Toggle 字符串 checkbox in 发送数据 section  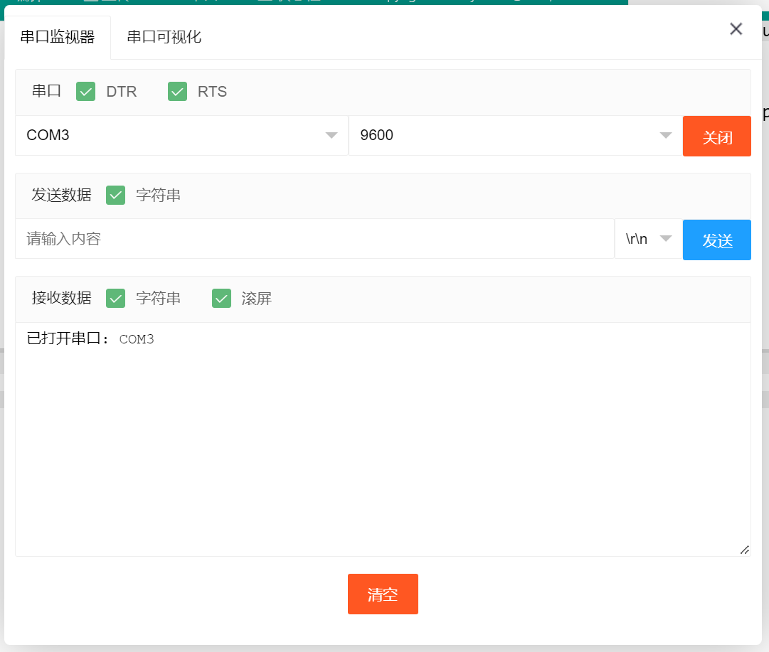click(115, 195)
